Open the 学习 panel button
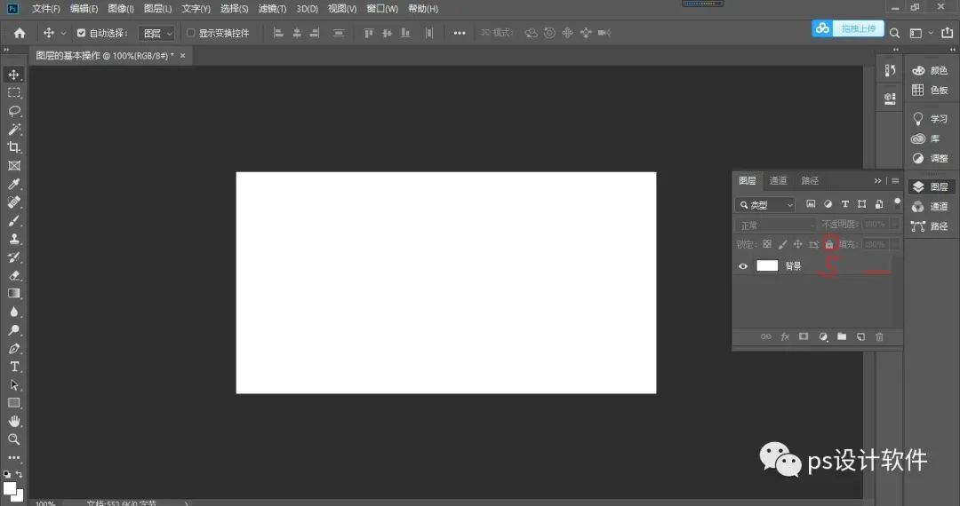960x506 pixels. tap(930, 119)
